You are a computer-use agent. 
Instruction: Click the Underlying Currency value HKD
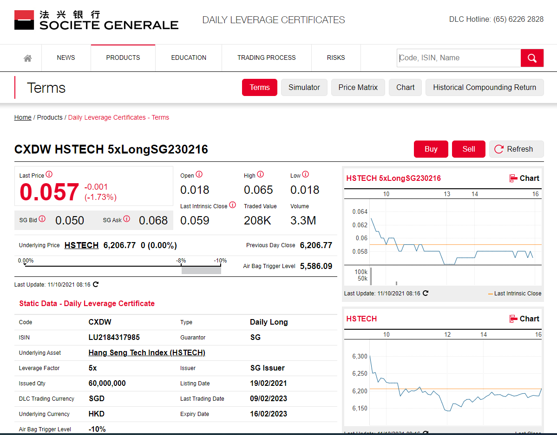click(97, 414)
